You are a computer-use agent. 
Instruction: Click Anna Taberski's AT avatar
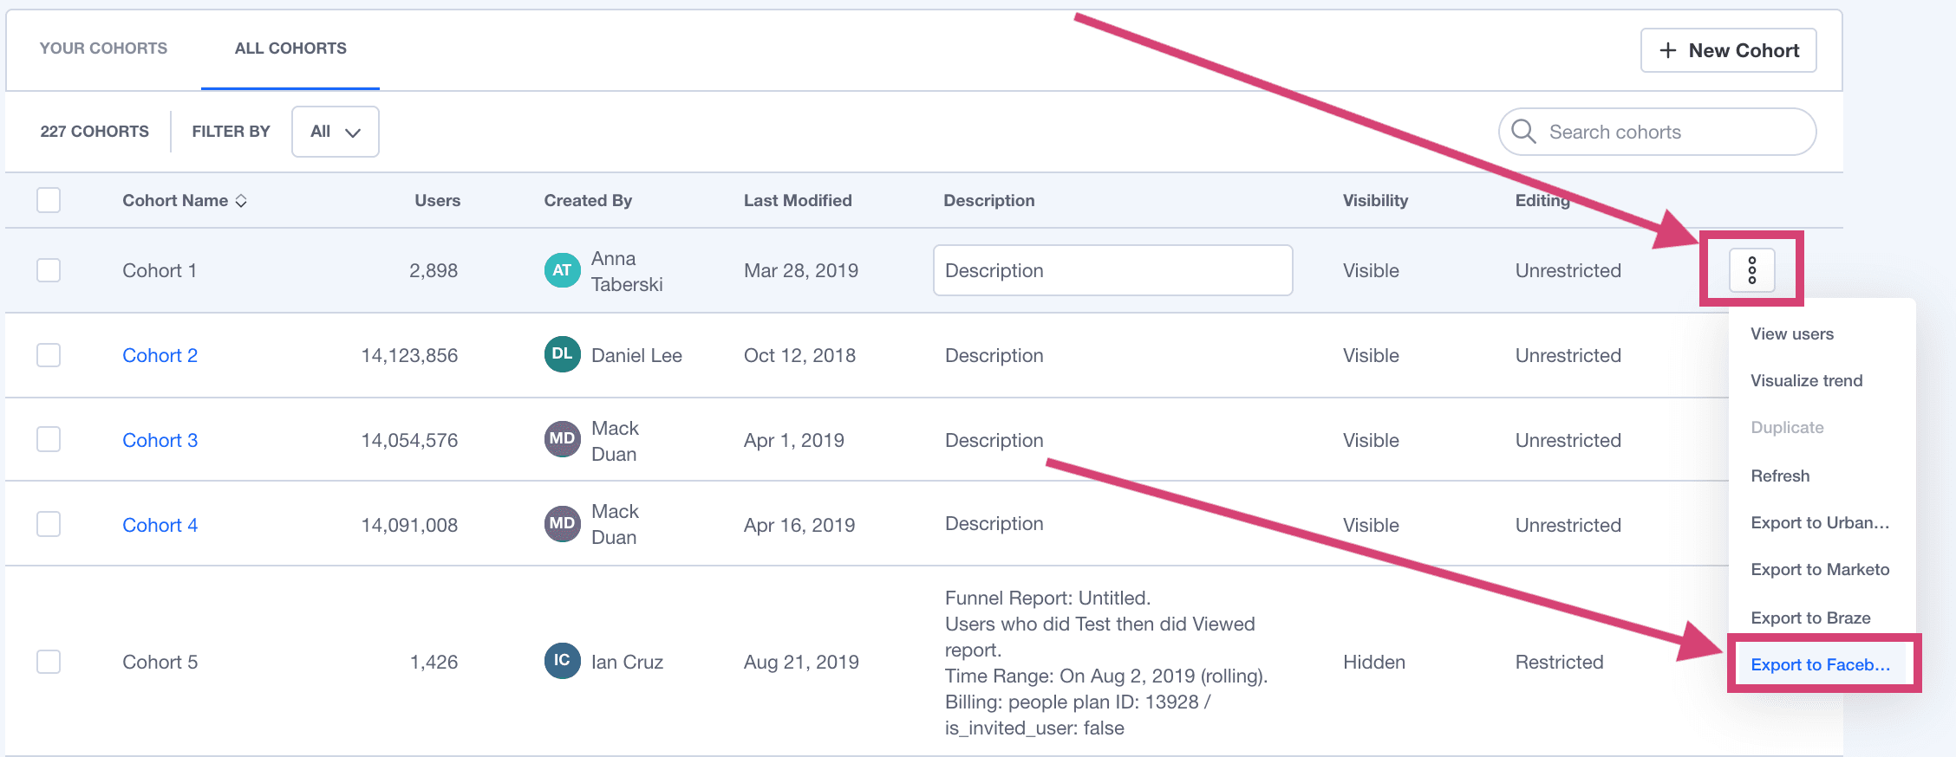click(562, 270)
